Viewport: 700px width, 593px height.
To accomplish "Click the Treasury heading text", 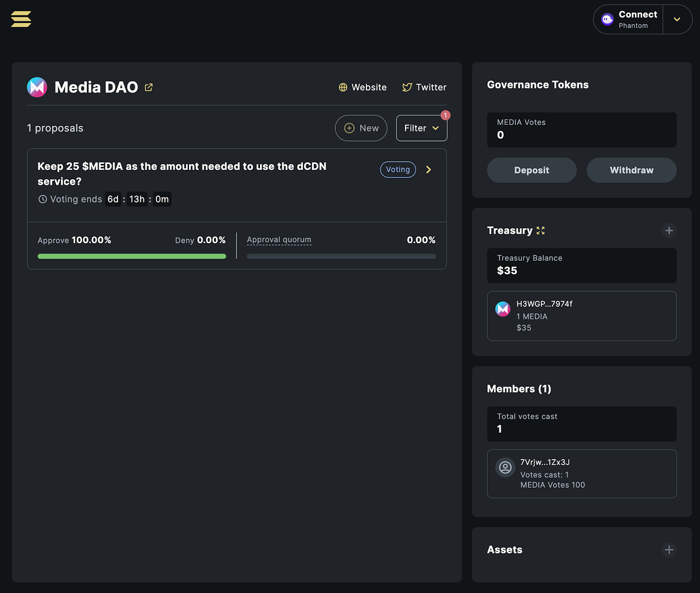I will (510, 230).
